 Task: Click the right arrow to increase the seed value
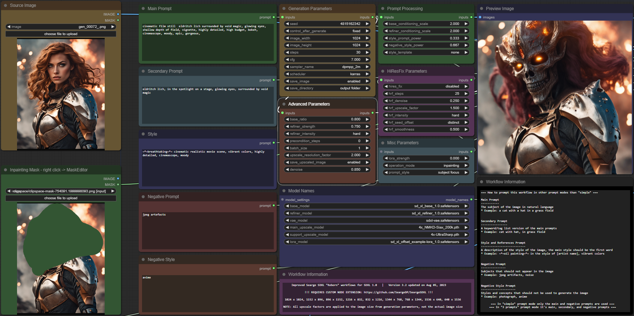tap(367, 24)
